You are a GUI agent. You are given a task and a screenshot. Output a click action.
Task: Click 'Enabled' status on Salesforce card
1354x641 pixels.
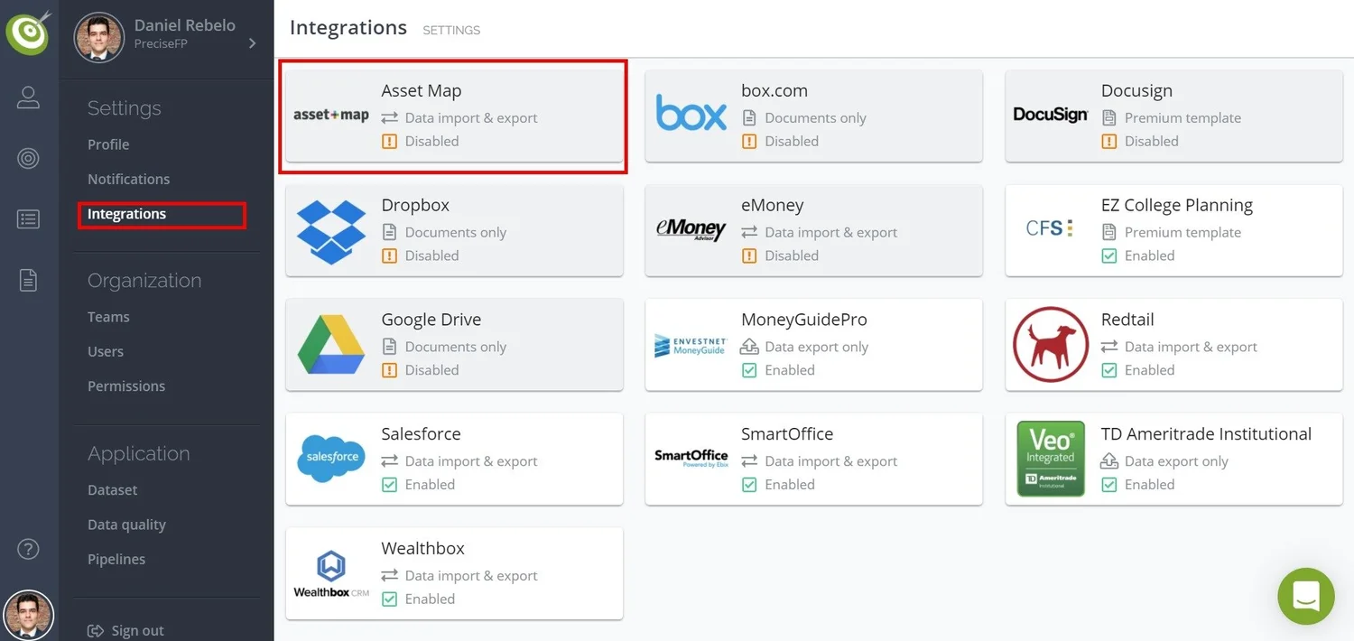point(430,485)
